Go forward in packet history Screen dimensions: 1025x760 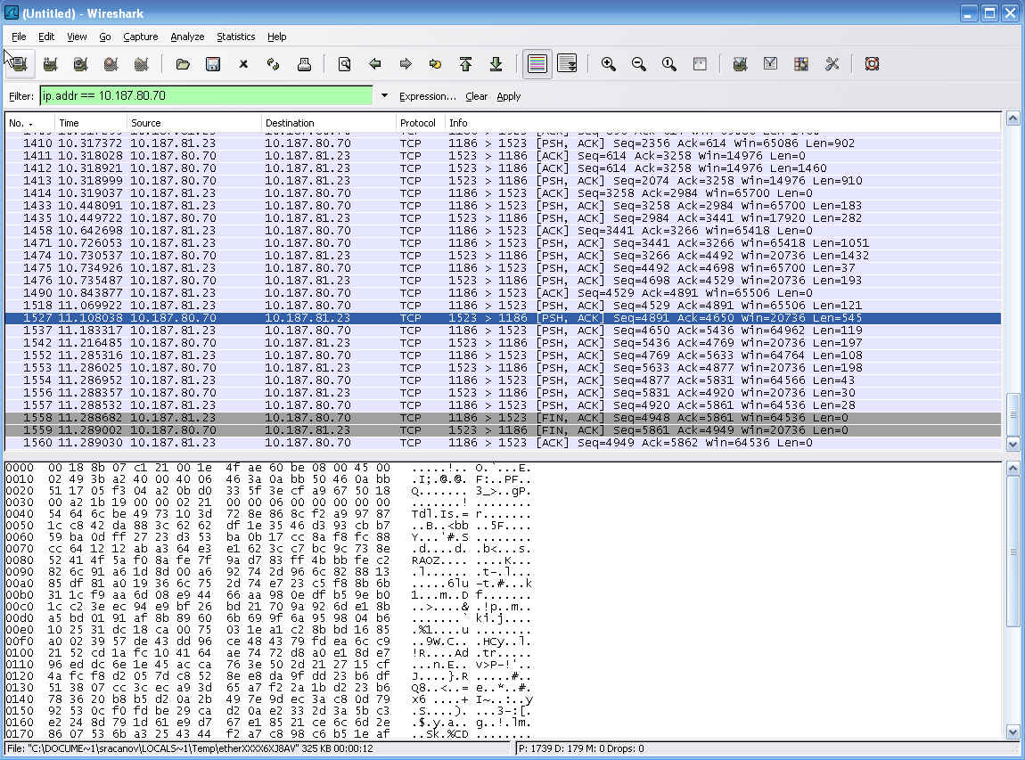click(406, 64)
